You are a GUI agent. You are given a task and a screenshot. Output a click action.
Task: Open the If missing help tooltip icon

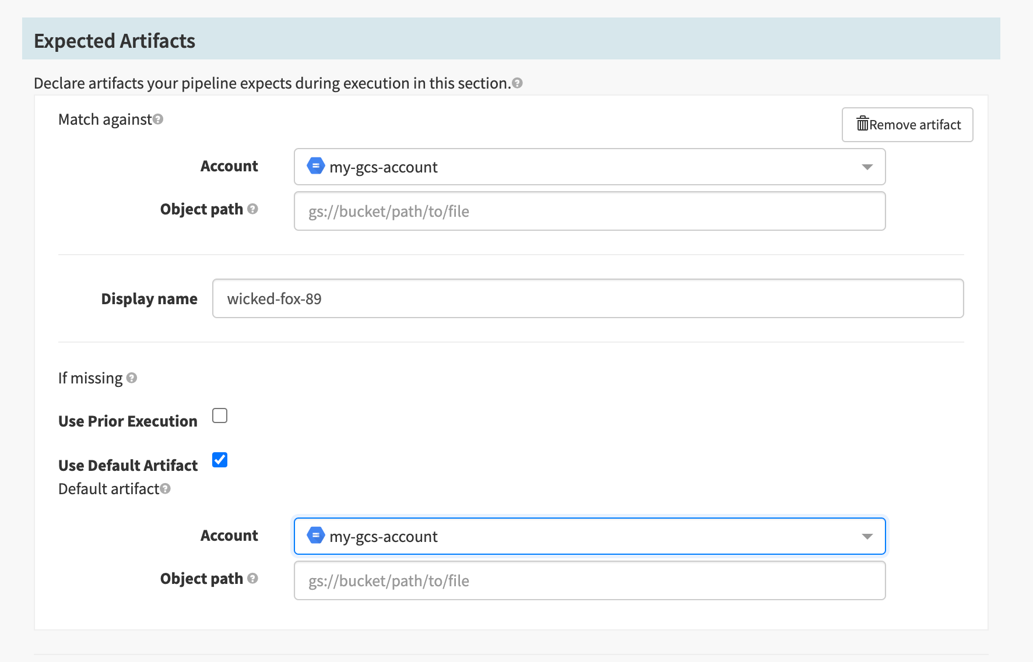(132, 378)
